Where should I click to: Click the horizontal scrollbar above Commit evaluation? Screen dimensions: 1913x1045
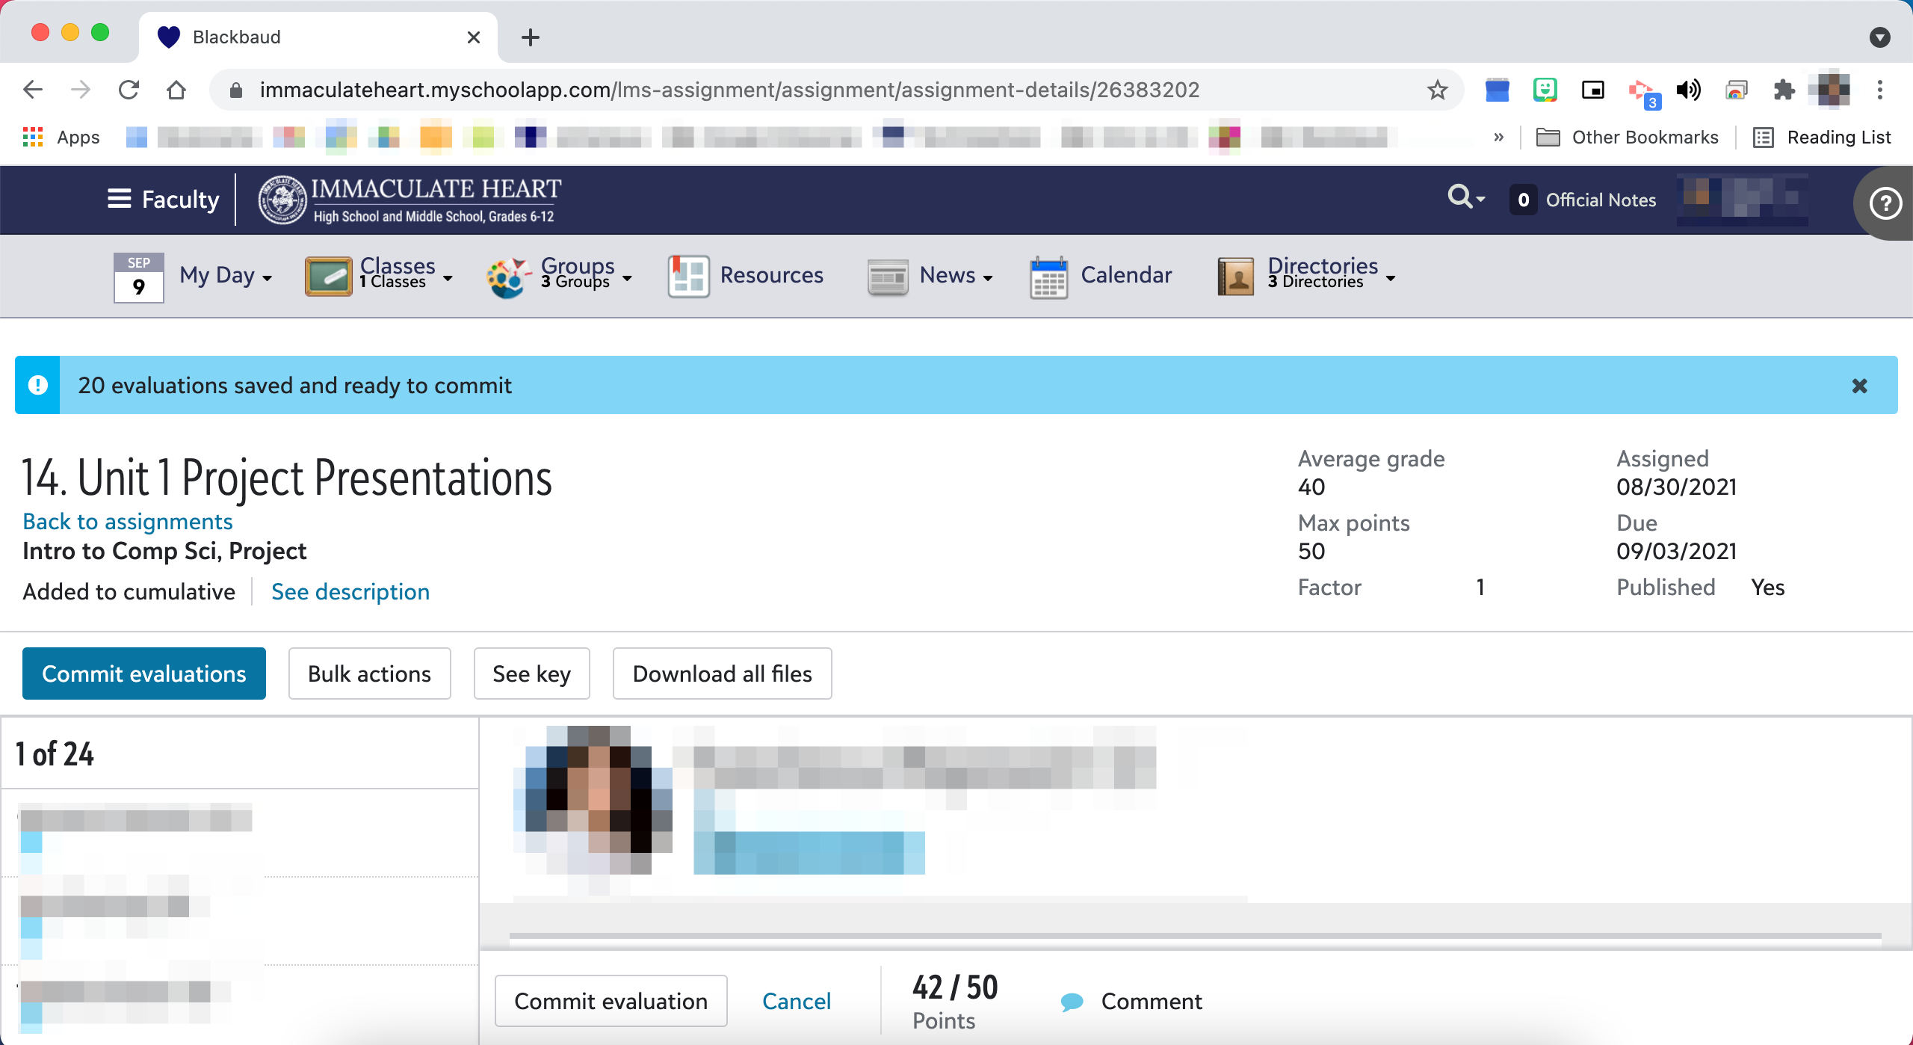pos(1194,936)
